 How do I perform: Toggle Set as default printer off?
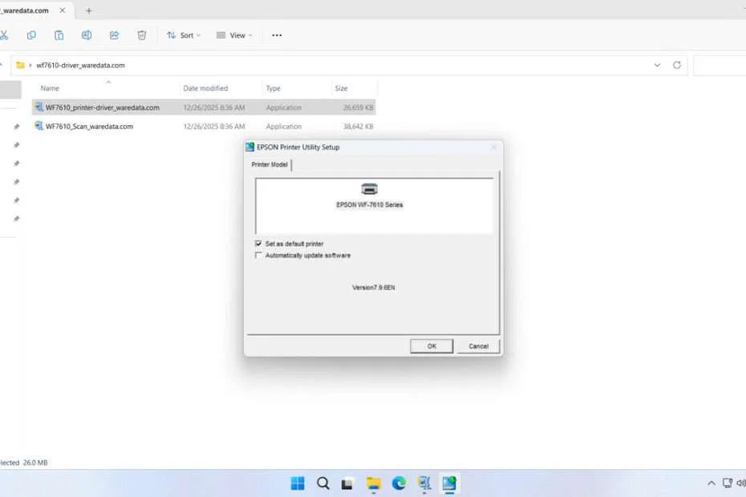pyautogui.click(x=258, y=243)
